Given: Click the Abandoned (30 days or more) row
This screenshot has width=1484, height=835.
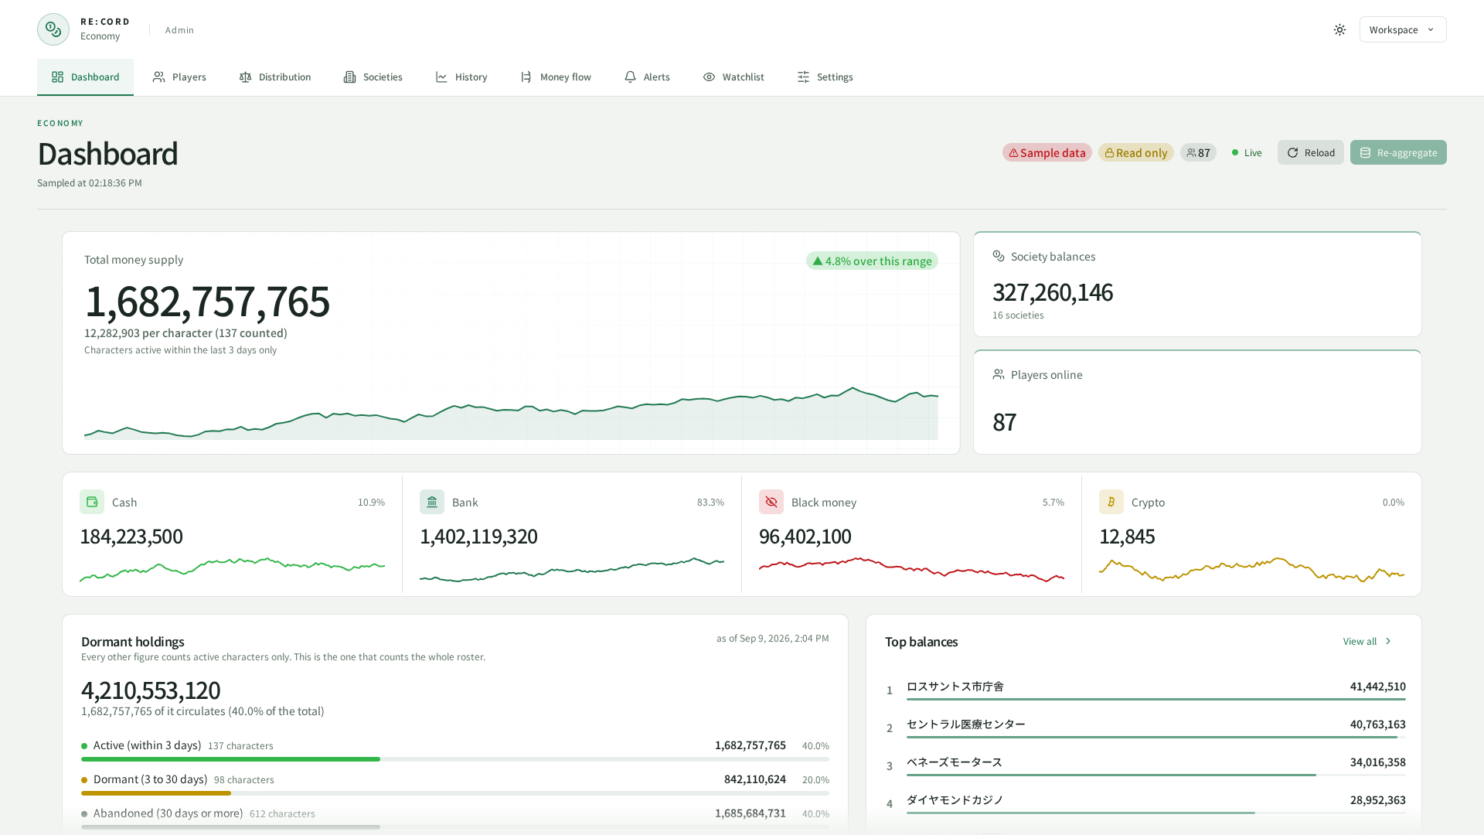Looking at the screenshot, I should pyautogui.click(x=455, y=818).
